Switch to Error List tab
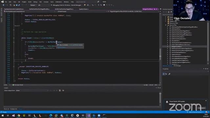210x118 pixels. (7, 109)
